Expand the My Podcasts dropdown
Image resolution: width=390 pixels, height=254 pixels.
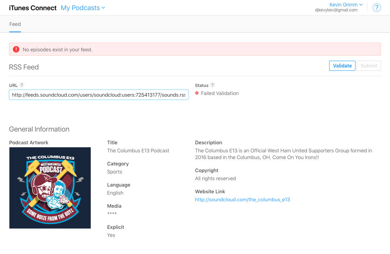click(83, 8)
